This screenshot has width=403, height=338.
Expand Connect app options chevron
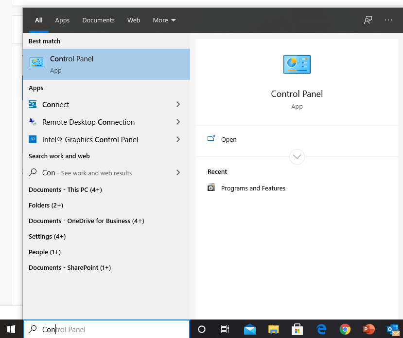(x=178, y=104)
